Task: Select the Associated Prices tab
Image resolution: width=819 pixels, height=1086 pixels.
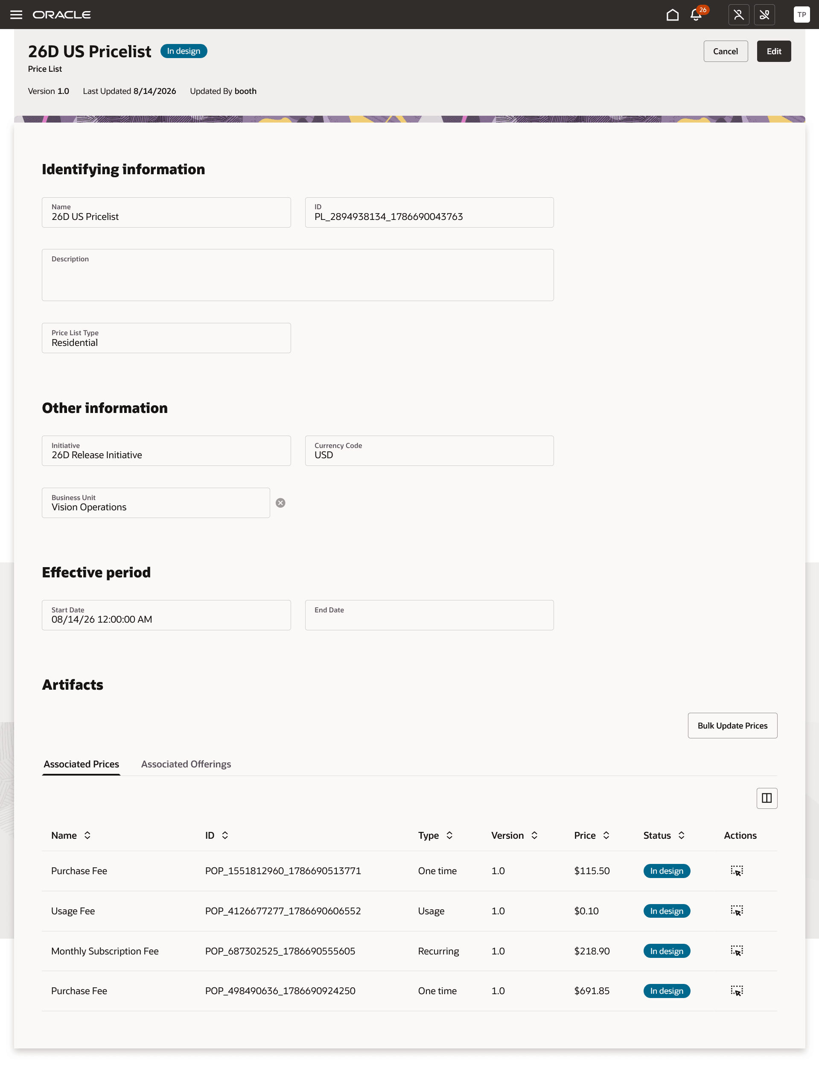Action: (x=82, y=764)
